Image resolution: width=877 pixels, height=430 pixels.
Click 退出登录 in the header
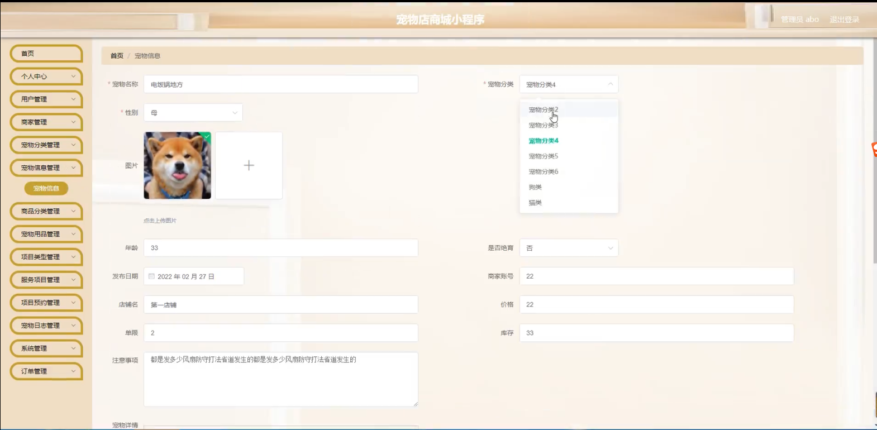click(844, 20)
